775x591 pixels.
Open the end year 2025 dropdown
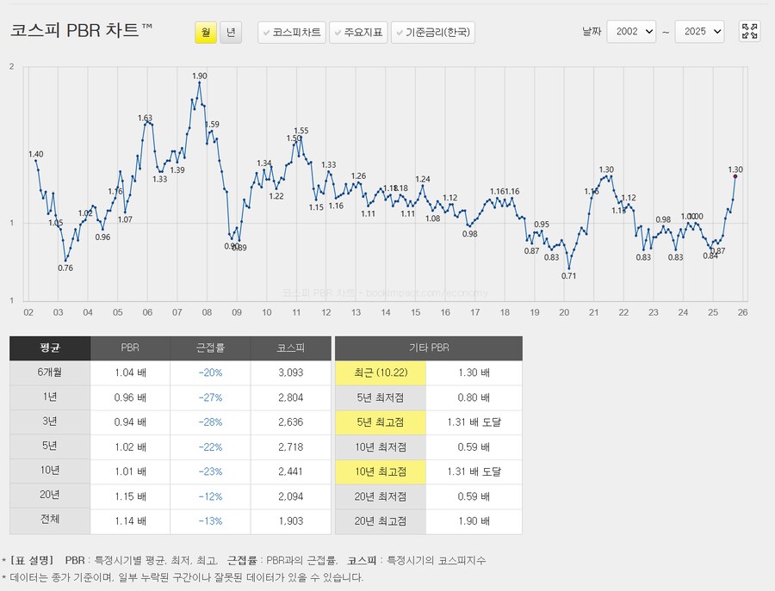[699, 31]
